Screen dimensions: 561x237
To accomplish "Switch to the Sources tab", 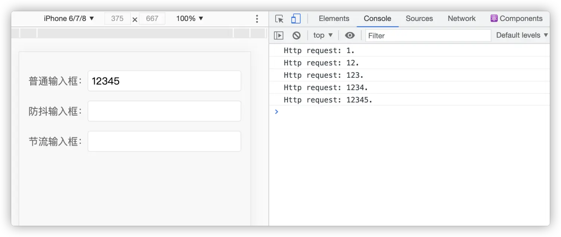I will (x=419, y=19).
